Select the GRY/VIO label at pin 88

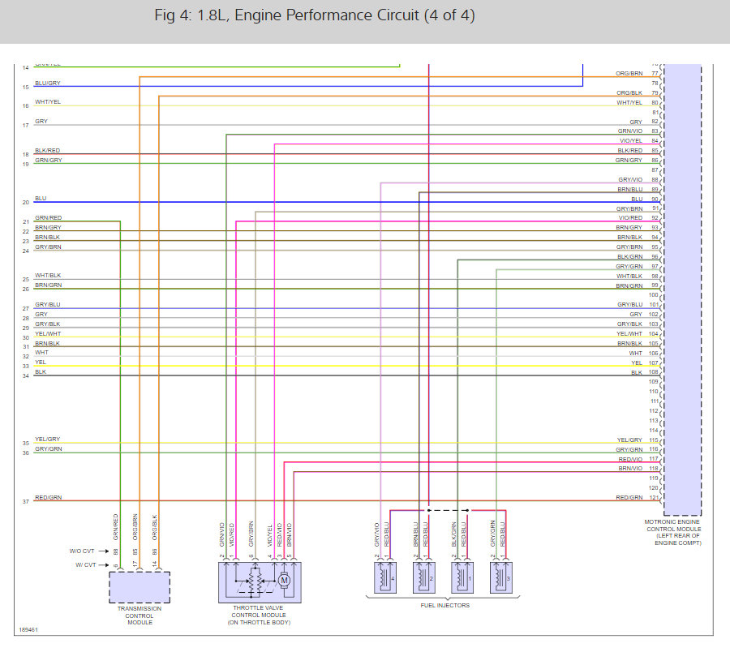[630, 180]
